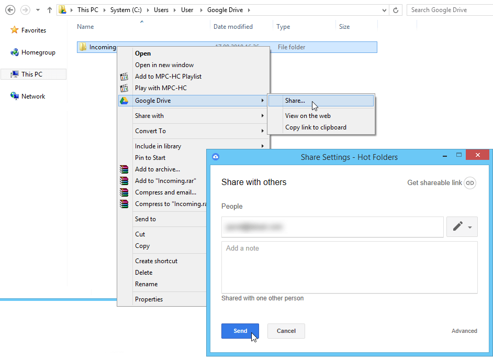Image resolution: width=493 pixels, height=357 pixels.
Task: Choose 'Create shortcut' menu entry
Action: (156, 261)
